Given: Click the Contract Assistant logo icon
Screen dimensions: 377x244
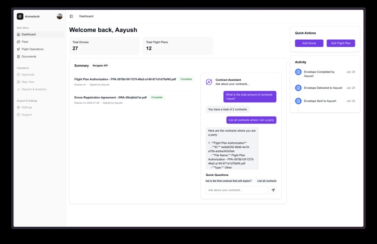Looking at the screenshot, I should tap(209, 82).
